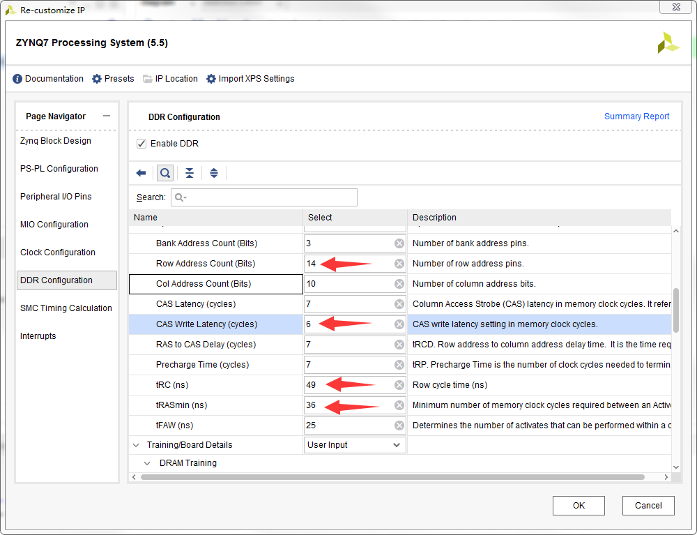The image size is (697, 535).
Task: Close the Re-customize IP dialog
Action: [676, 7]
